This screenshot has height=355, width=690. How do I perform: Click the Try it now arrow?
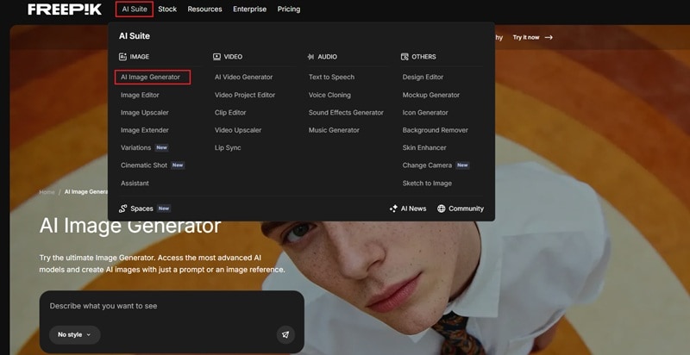click(549, 37)
